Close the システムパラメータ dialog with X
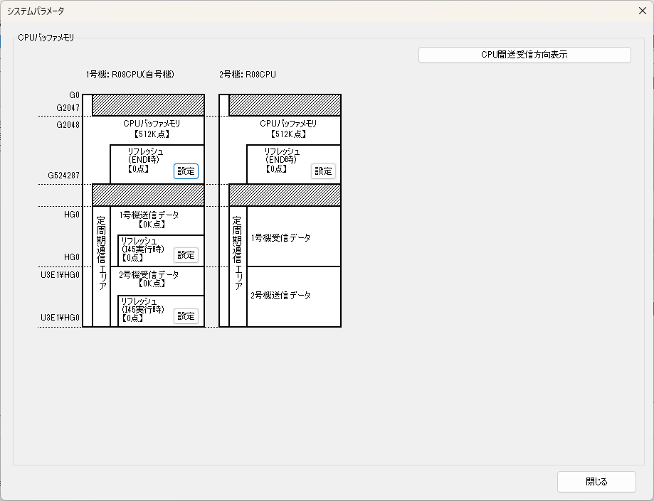Image resolution: width=654 pixels, height=501 pixels. click(x=640, y=11)
